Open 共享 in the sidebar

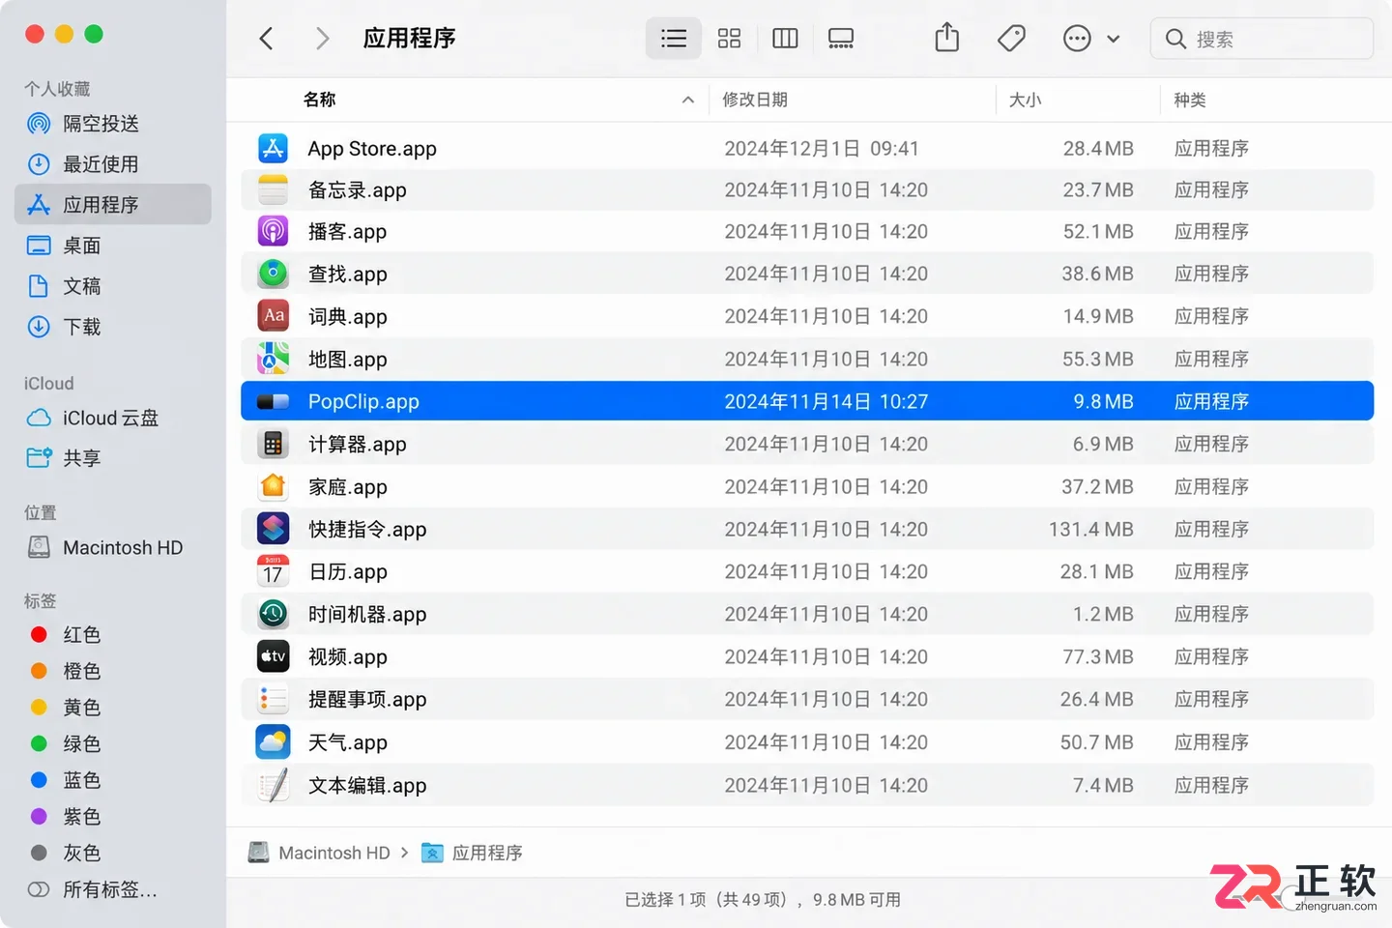click(113, 458)
